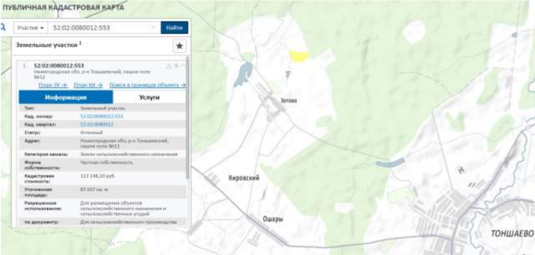Click the Зотово settlement label on map
Viewport: 535px width, 255px height.
(288, 101)
